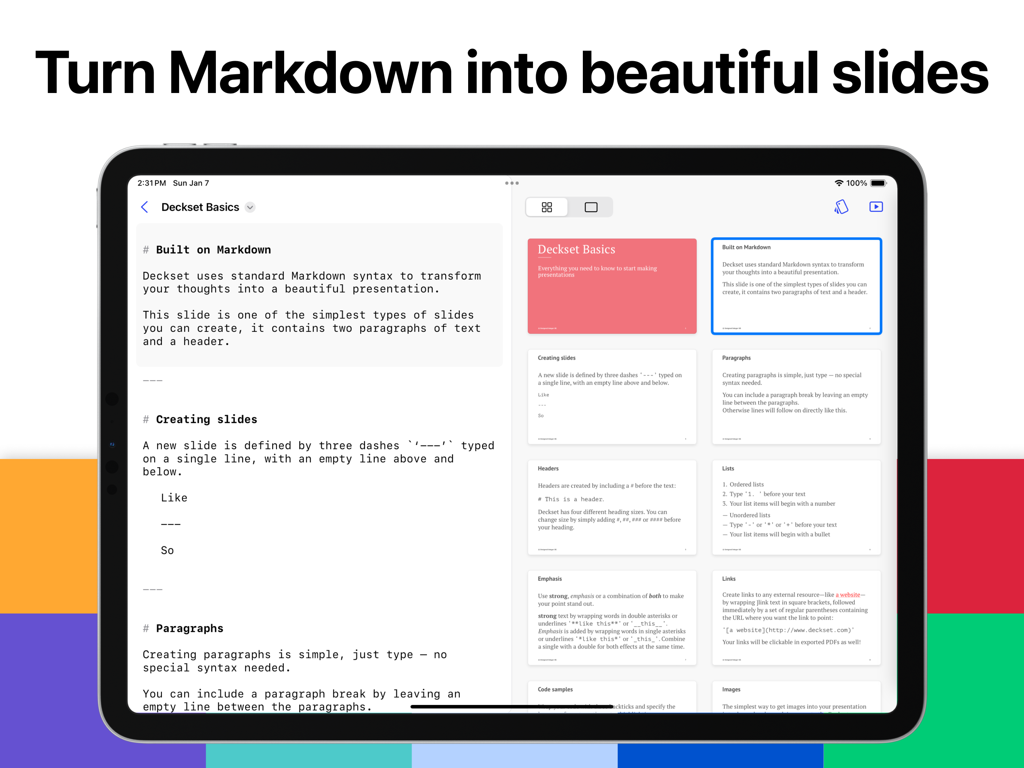The width and height of the screenshot is (1024, 768).
Task: Switch to single-slide preview using the rectangle icon
Action: pos(591,207)
